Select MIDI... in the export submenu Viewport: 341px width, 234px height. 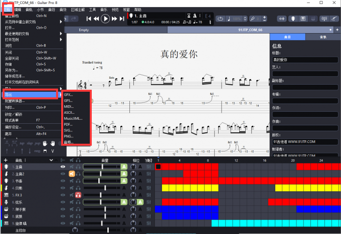tap(69, 106)
